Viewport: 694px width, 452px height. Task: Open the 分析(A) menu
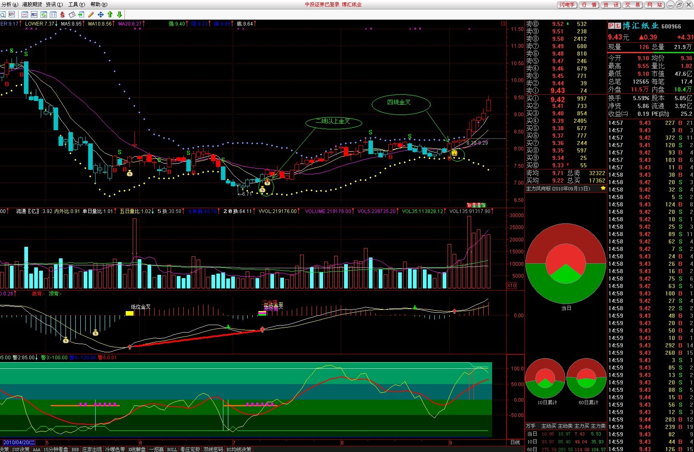(x=10, y=5)
